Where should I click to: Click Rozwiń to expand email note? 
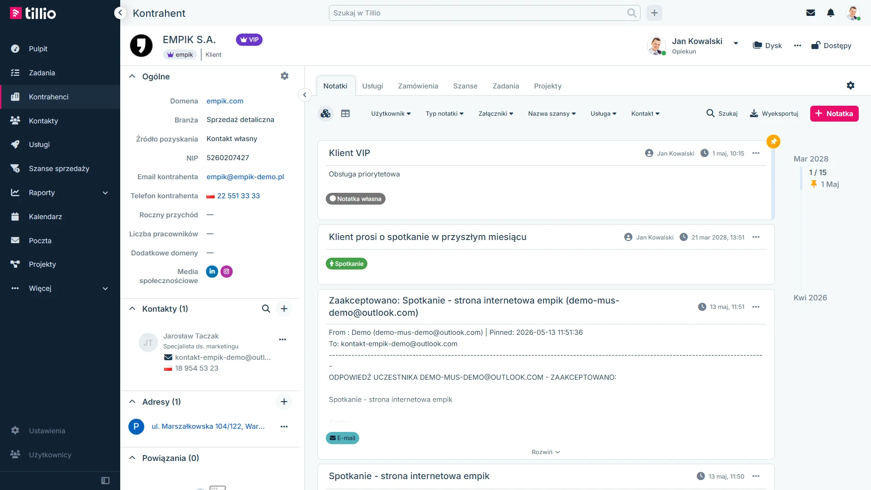coord(546,452)
